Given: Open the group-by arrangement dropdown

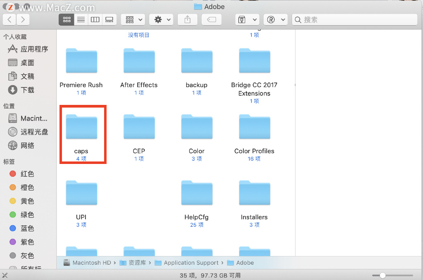Looking at the screenshot, I should [x=133, y=19].
